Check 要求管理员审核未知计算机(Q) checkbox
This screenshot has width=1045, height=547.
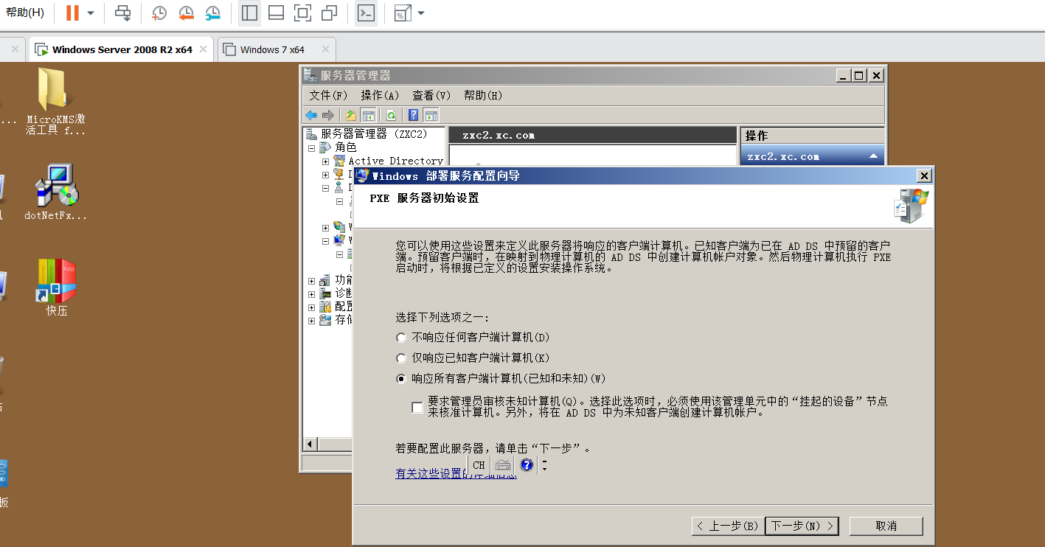(418, 407)
